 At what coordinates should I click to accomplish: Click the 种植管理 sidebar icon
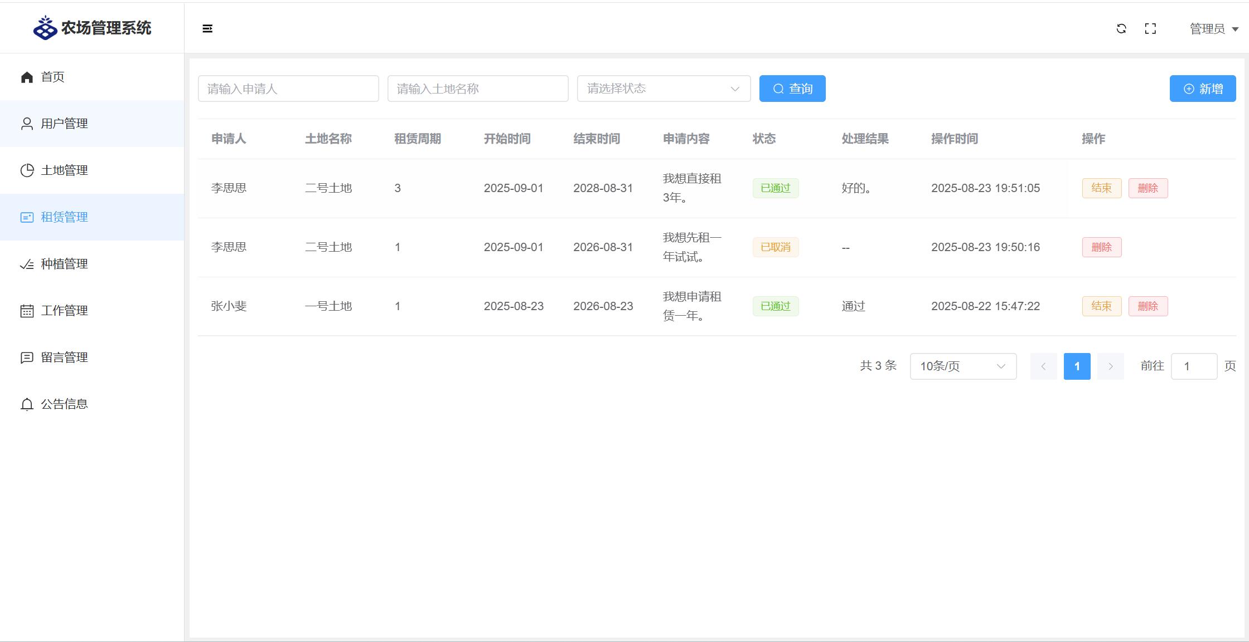click(27, 264)
